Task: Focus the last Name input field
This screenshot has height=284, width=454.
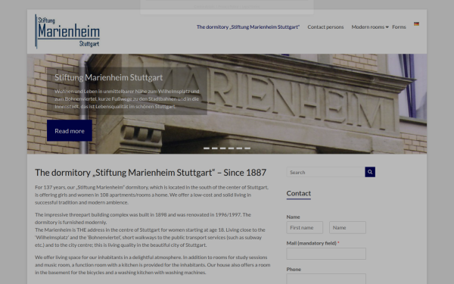Action: tap(347, 227)
